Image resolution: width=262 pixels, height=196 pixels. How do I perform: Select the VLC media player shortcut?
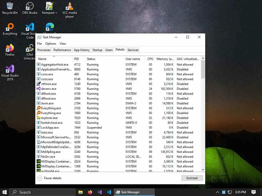click(x=70, y=10)
